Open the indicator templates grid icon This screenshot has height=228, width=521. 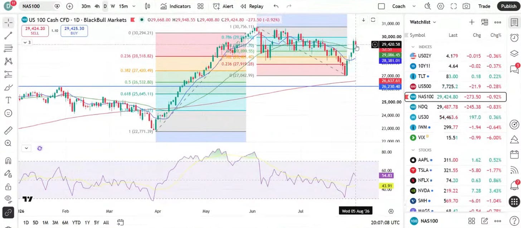point(200,6)
